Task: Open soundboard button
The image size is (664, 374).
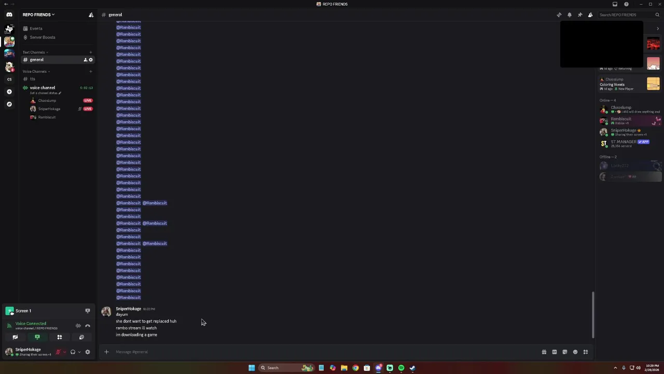Action: point(82,337)
